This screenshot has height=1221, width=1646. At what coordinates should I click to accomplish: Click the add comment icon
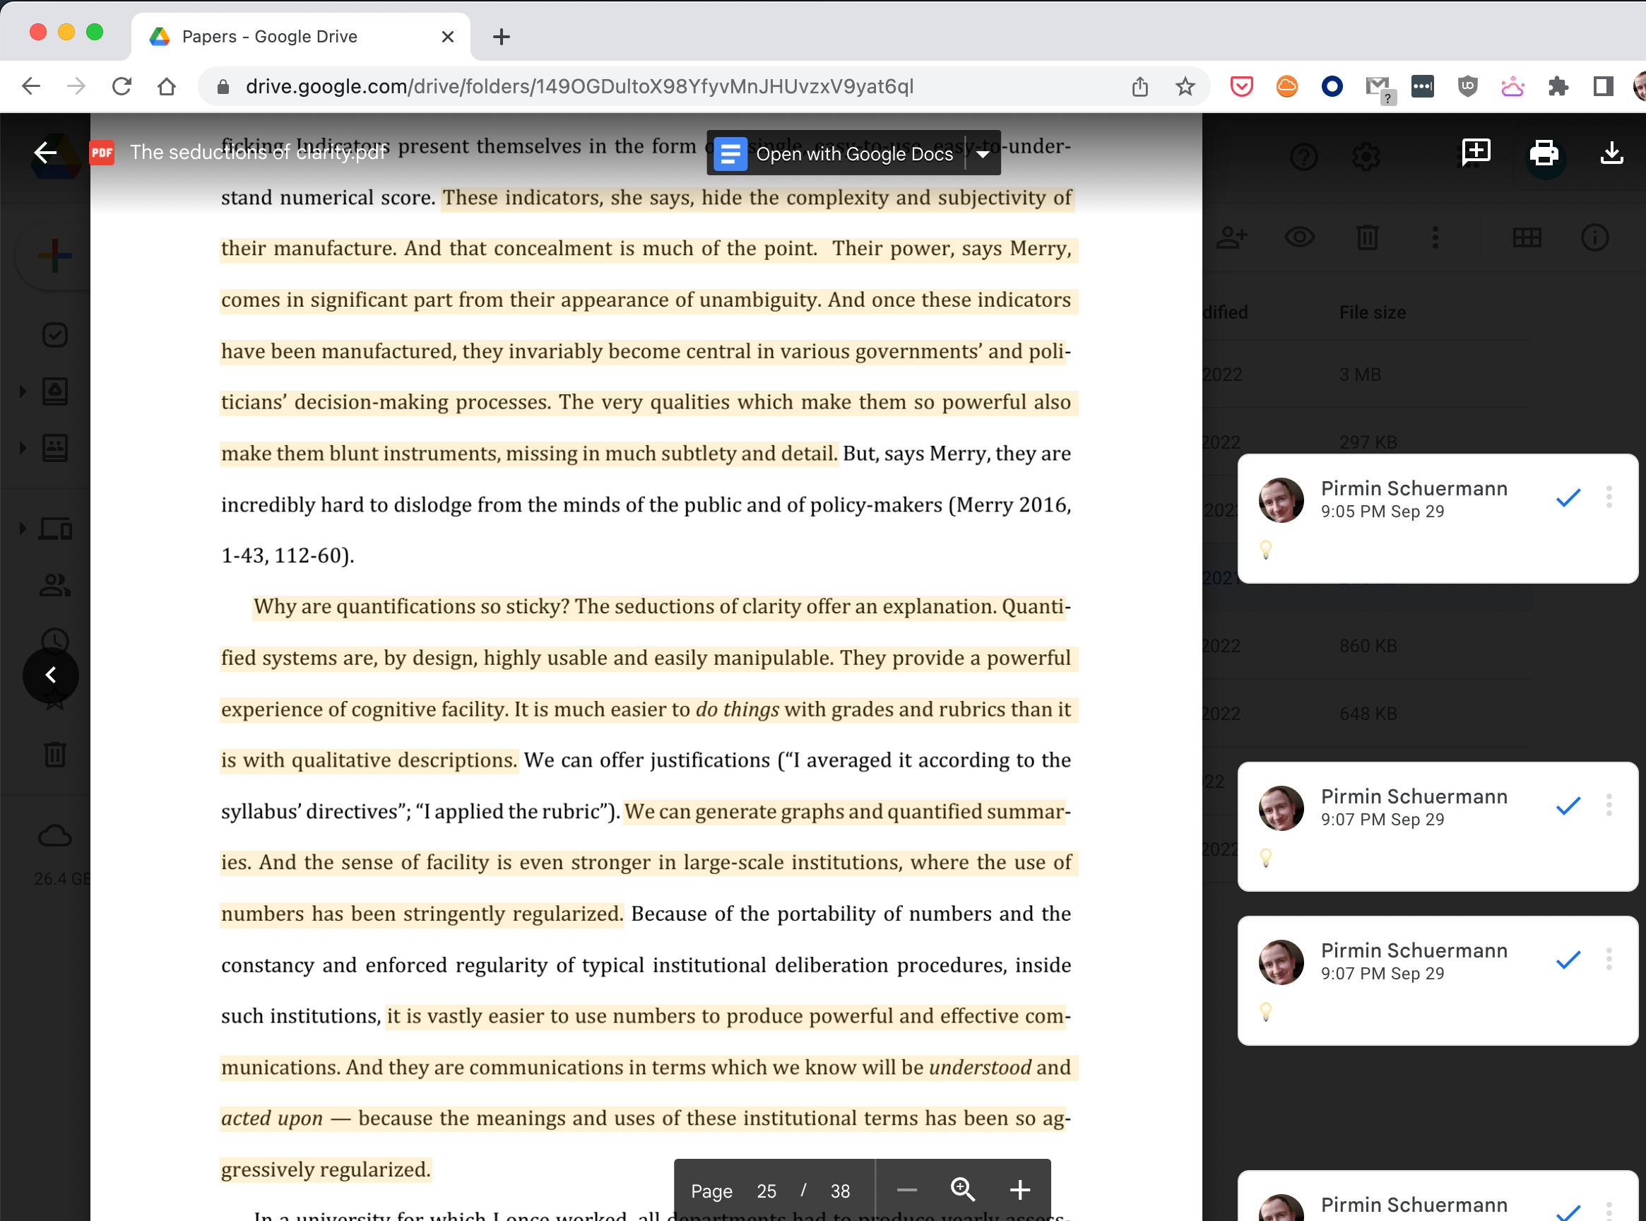click(1475, 153)
